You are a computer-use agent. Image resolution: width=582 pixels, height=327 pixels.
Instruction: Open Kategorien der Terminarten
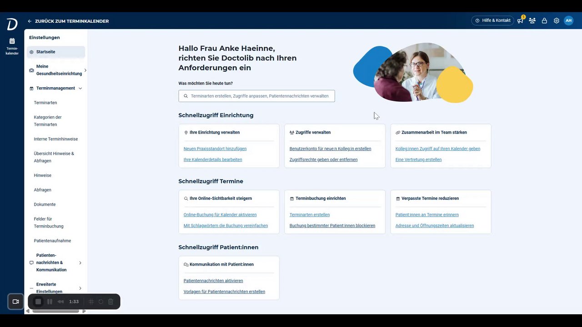click(48, 121)
